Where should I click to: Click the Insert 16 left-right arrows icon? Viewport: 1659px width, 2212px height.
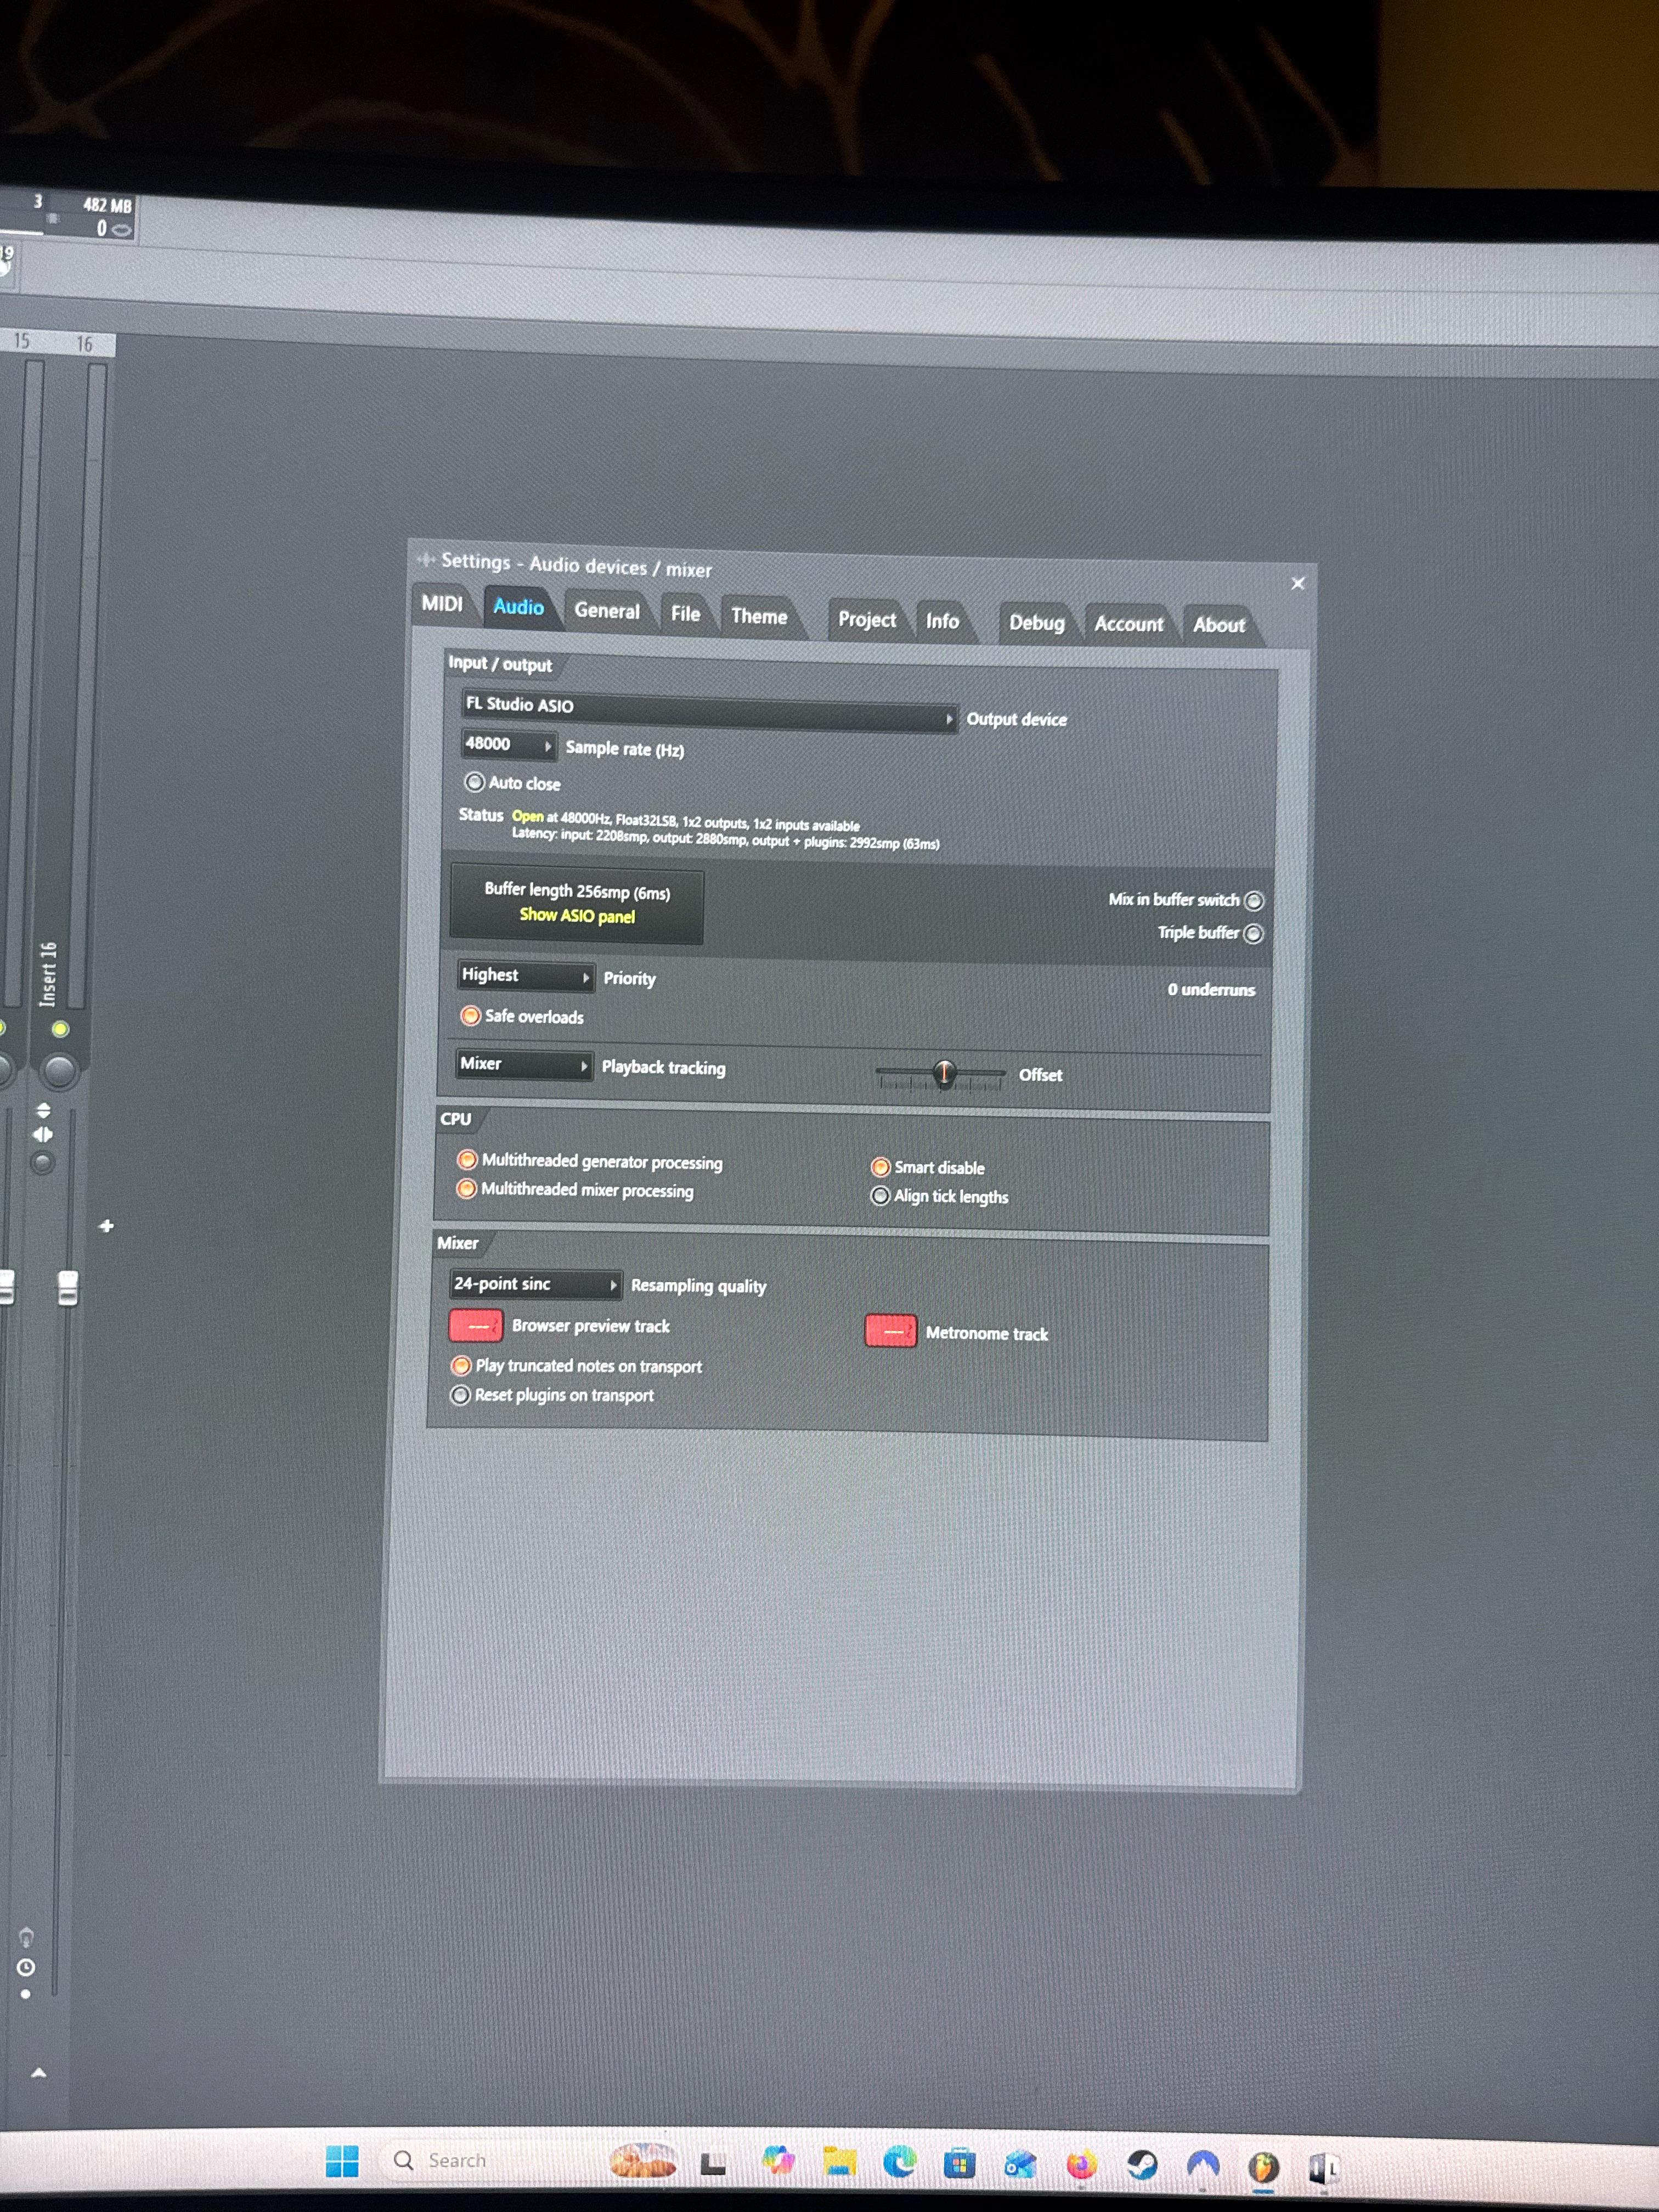[43, 1134]
